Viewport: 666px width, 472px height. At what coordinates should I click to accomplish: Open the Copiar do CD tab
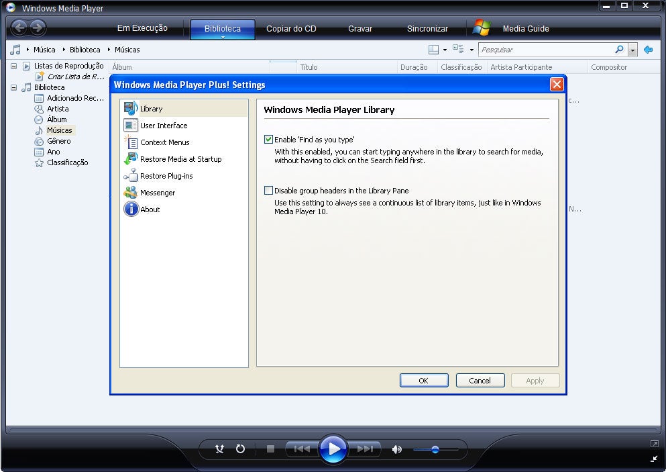291,28
